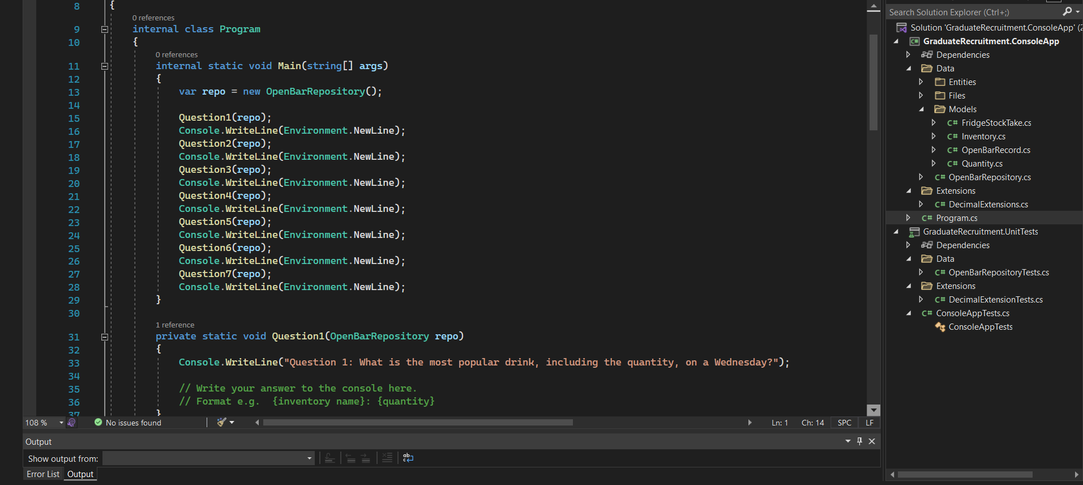Click the LF line ending indicator
The width and height of the screenshot is (1083, 485).
pyautogui.click(x=870, y=423)
